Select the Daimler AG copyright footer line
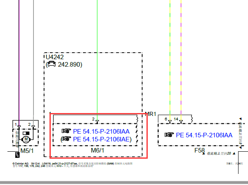Image resolution: width=248 pixels, height=185 pixels. pyautogui.click(x=73, y=164)
